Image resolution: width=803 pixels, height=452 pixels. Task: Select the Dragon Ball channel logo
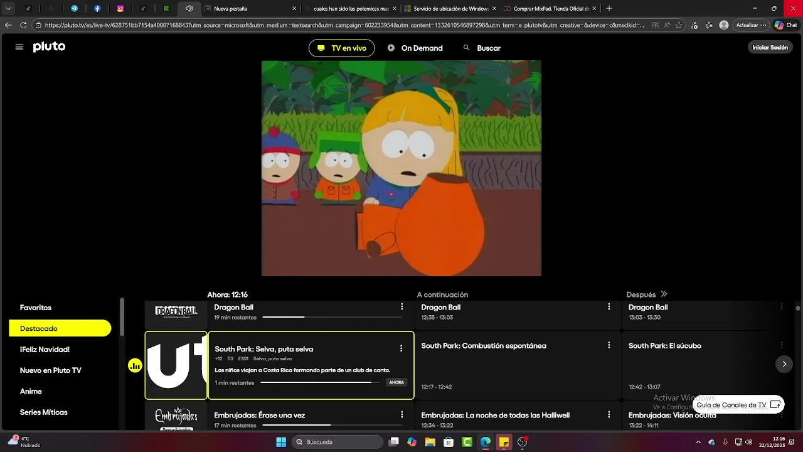pyautogui.click(x=176, y=312)
